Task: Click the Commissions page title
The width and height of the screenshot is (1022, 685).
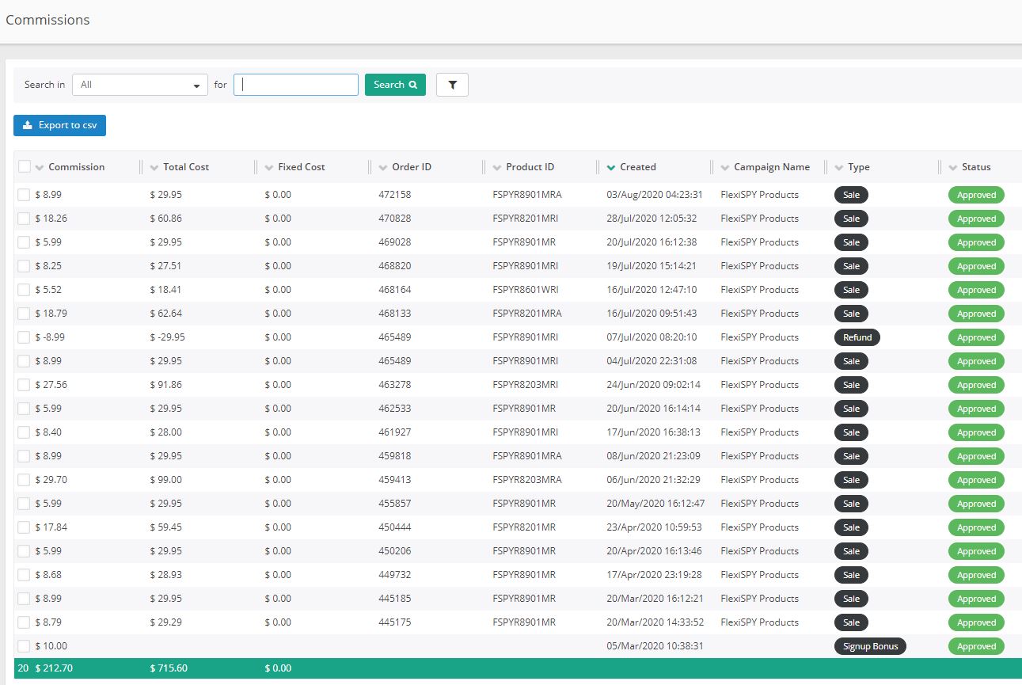Action: pyautogui.click(x=47, y=20)
